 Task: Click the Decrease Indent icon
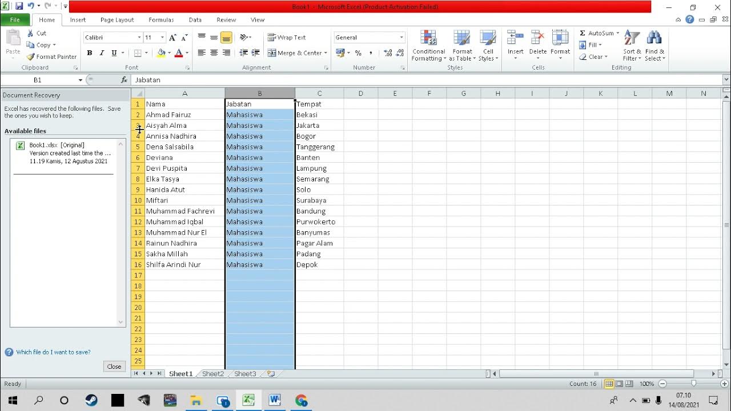coord(244,53)
